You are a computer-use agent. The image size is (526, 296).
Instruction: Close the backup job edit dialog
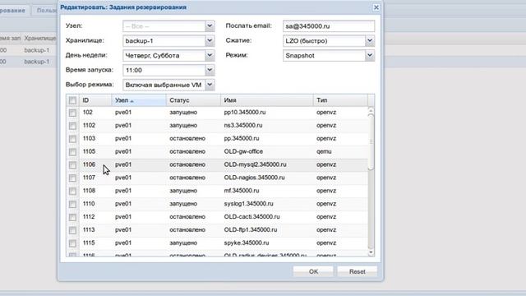tap(376, 7)
